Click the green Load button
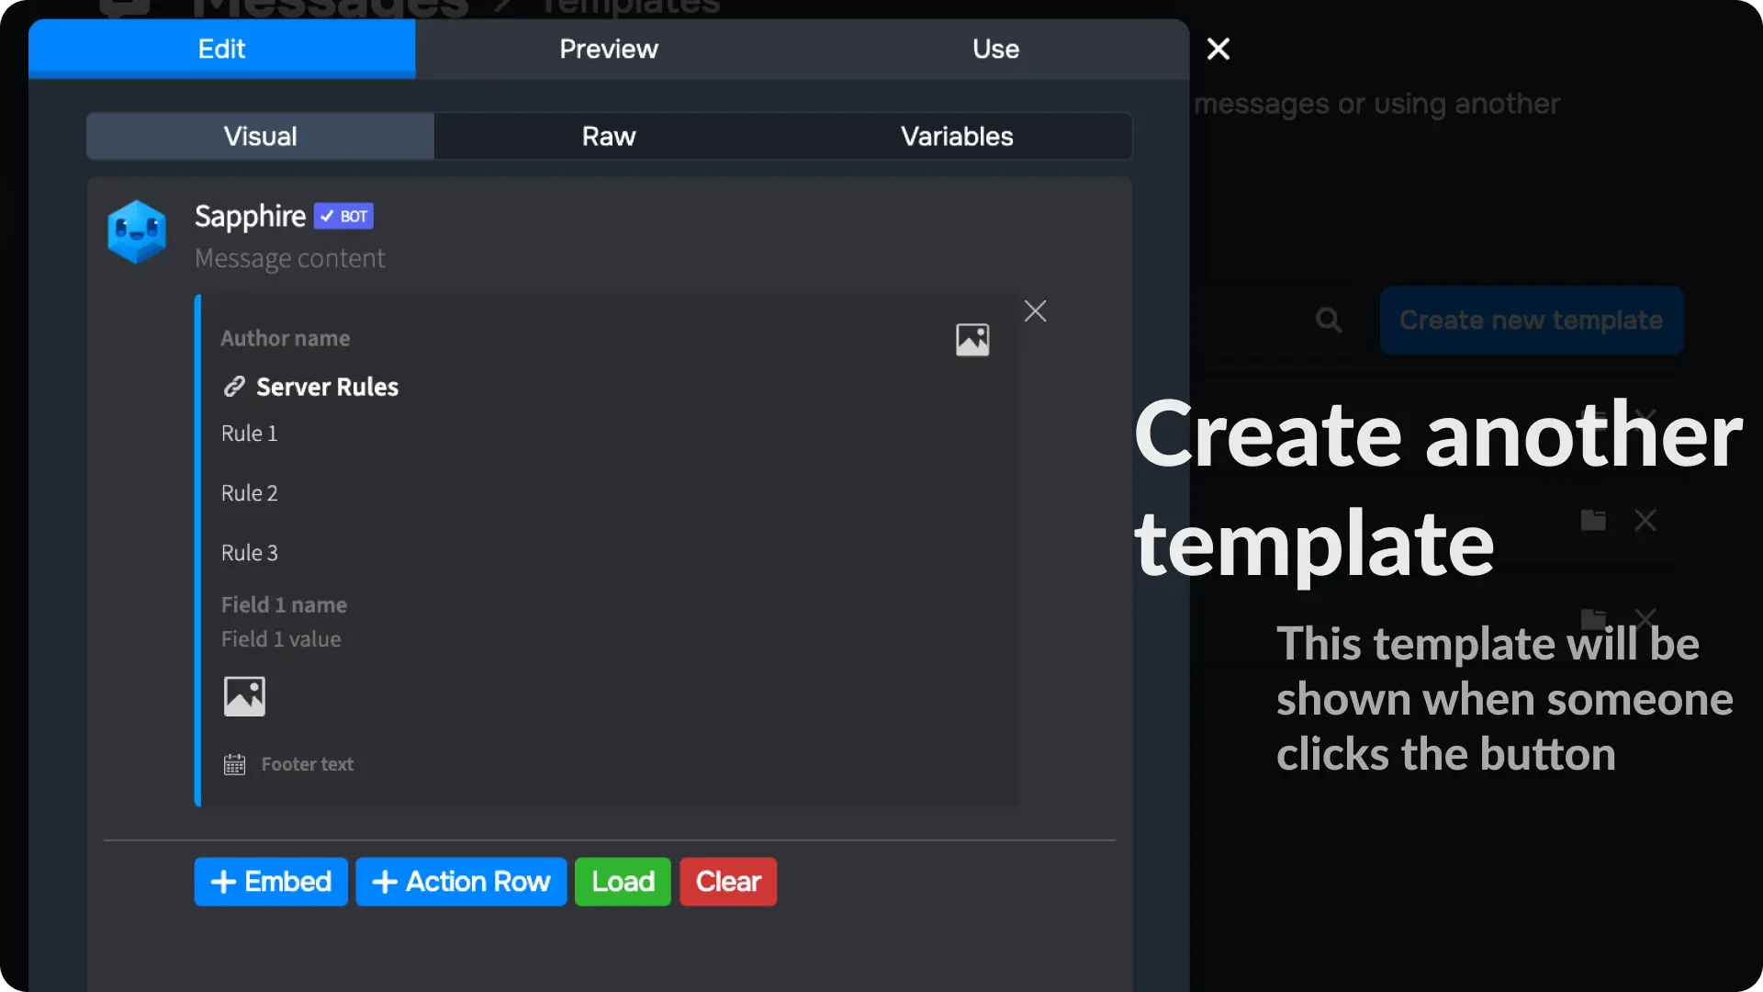Screen dimensions: 1763x992 pyautogui.click(x=623, y=882)
